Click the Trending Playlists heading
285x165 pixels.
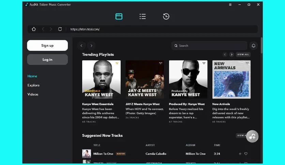click(x=98, y=55)
